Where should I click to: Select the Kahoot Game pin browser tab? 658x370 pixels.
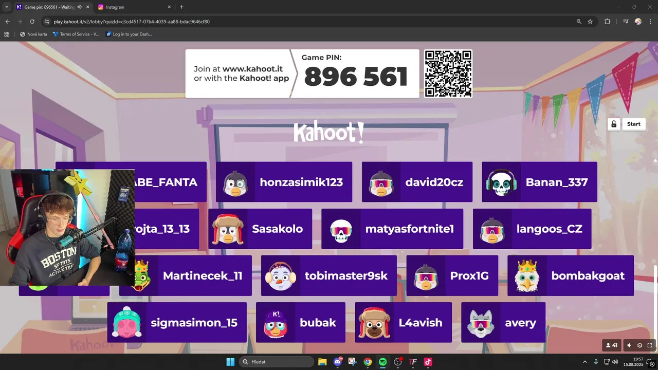tap(48, 7)
